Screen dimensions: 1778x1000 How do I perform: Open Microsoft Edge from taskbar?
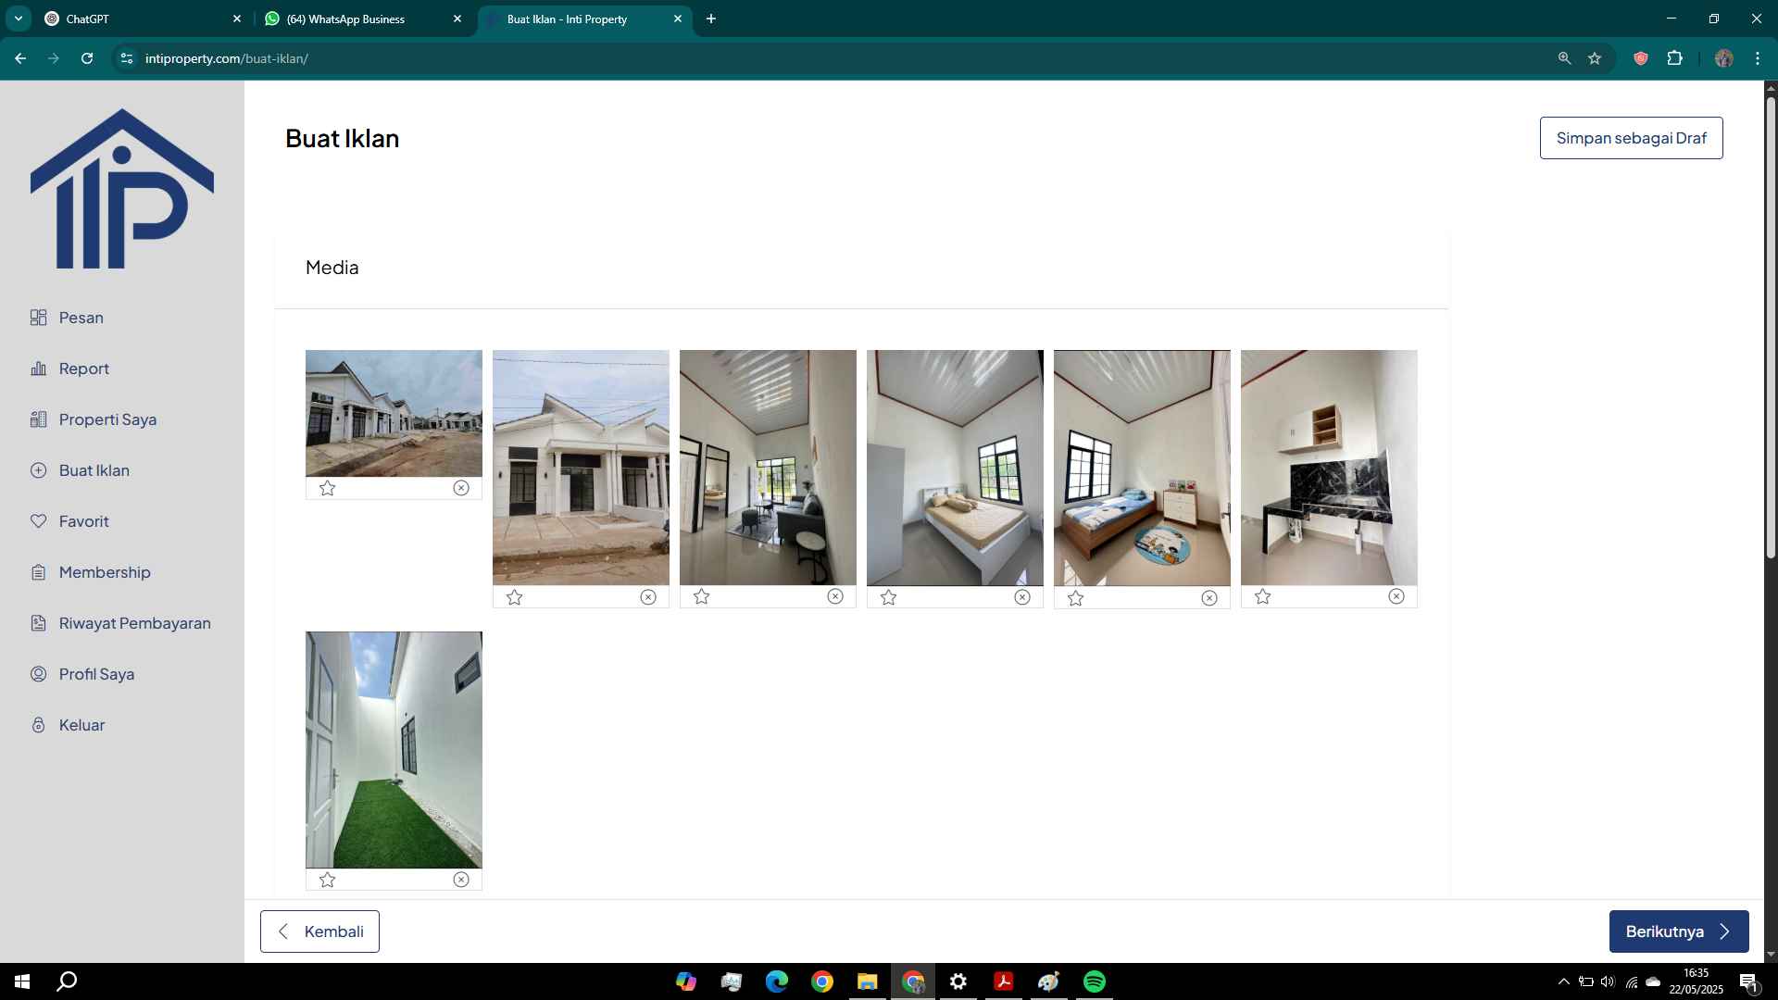[776, 981]
